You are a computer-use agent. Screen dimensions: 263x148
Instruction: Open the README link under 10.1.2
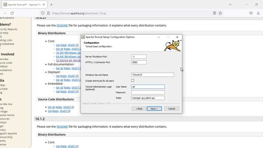point(62,127)
